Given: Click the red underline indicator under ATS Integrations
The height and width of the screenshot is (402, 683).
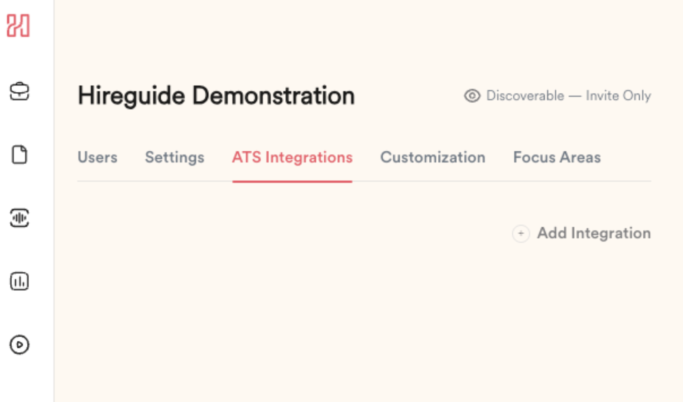Looking at the screenshot, I should tap(292, 181).
